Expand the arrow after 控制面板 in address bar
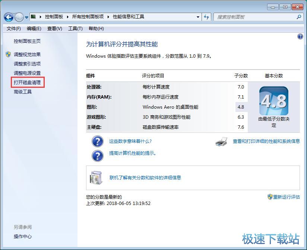Screen dimensions: 307x250 coord(67,17)
